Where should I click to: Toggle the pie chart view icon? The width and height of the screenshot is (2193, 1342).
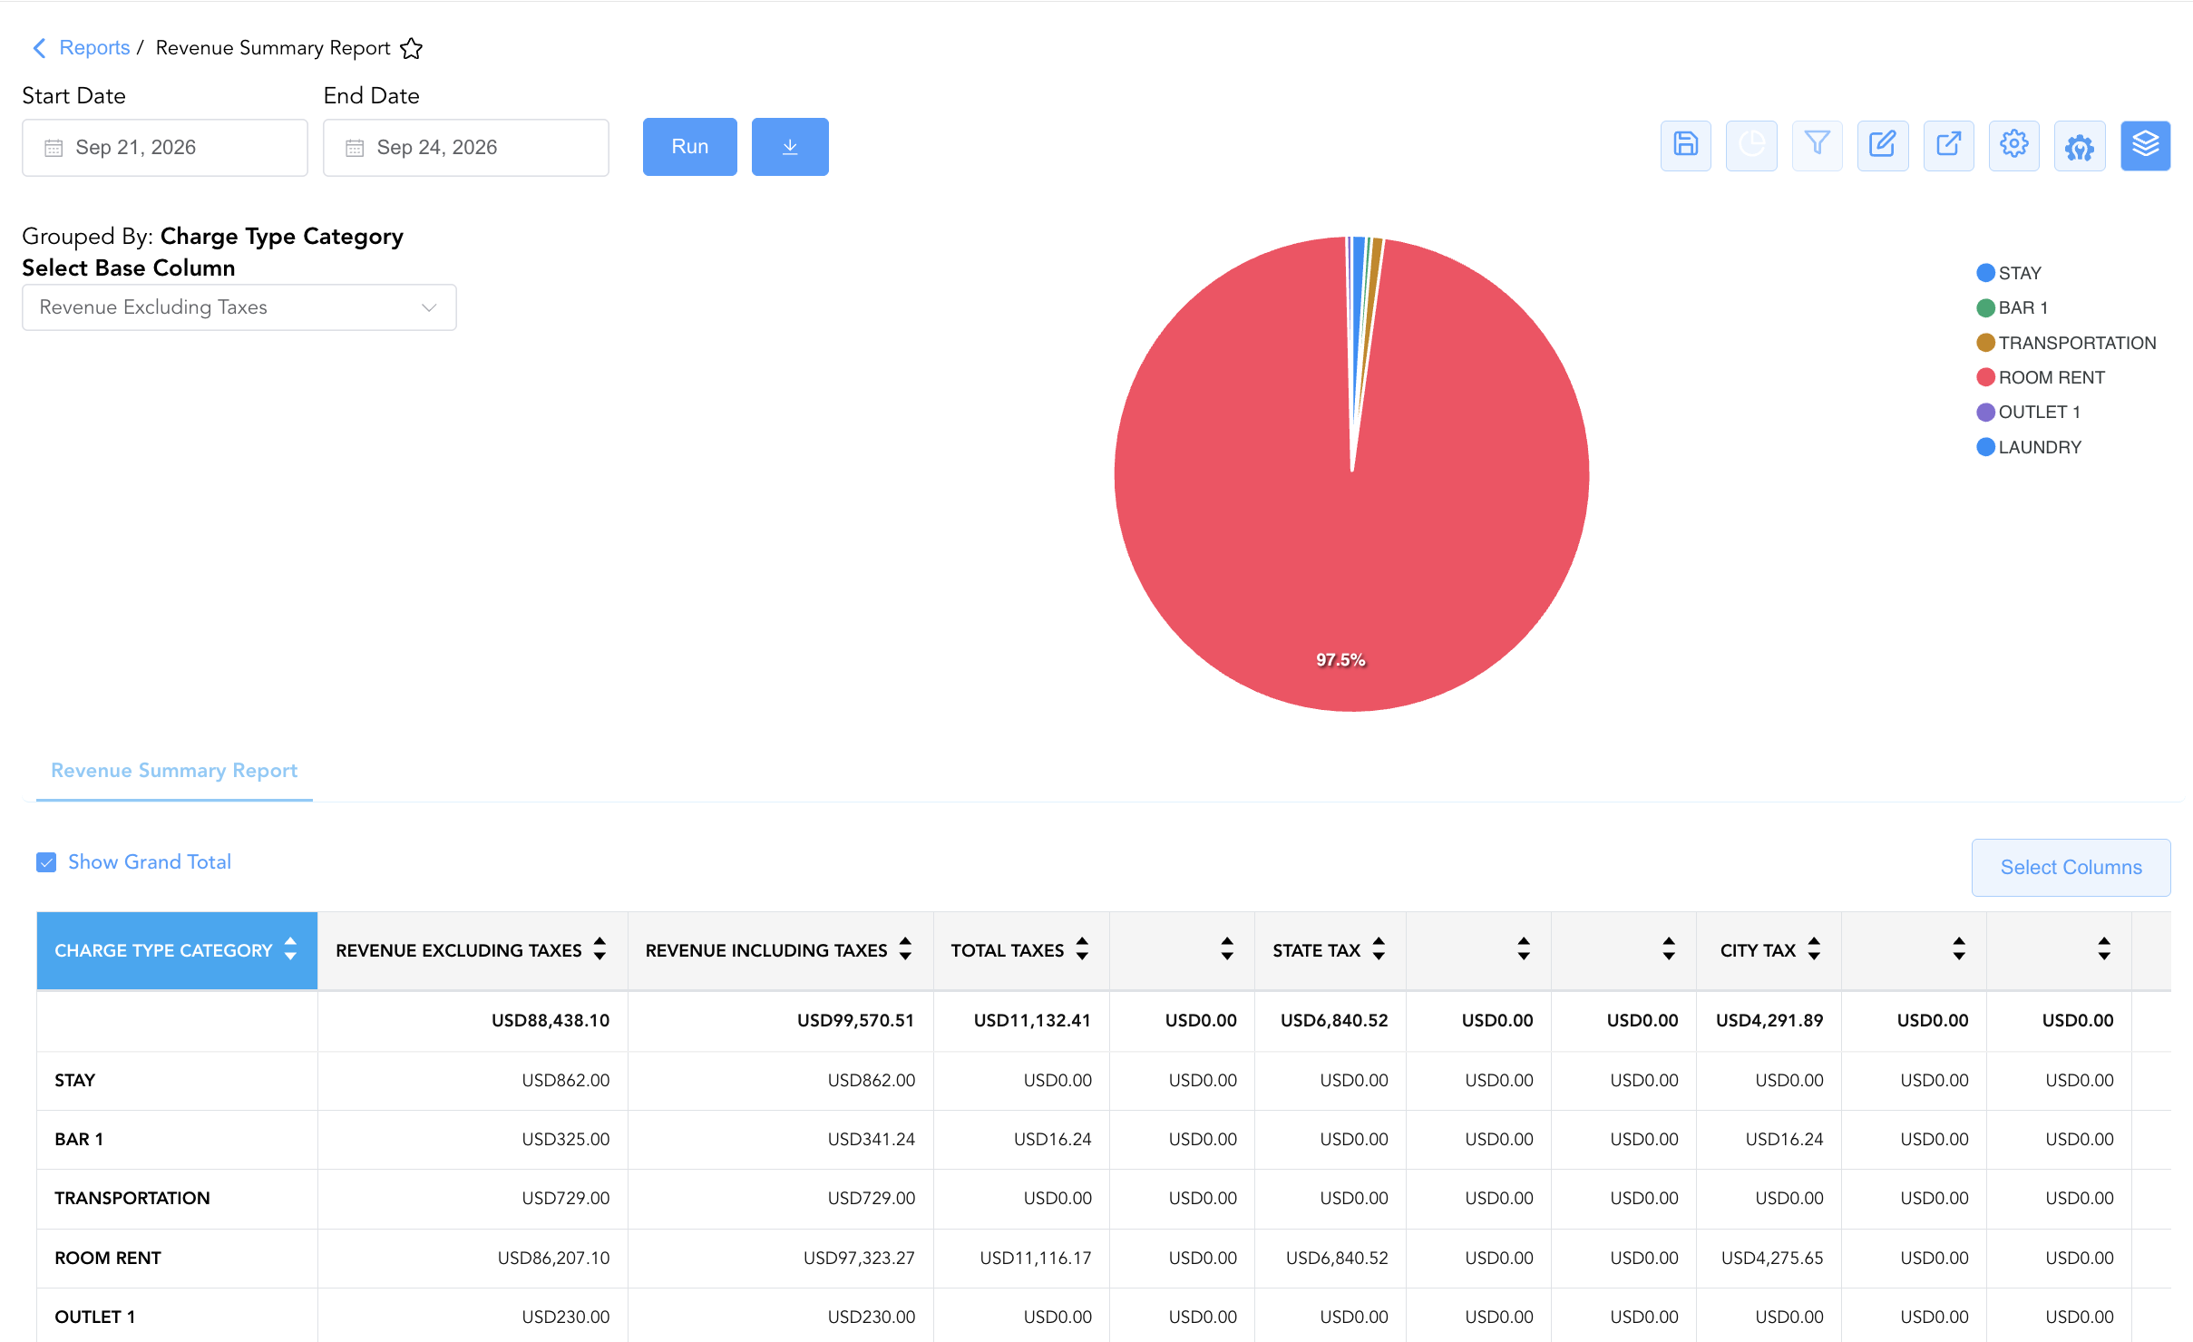pyautogui.click(x=1750, y=145)
